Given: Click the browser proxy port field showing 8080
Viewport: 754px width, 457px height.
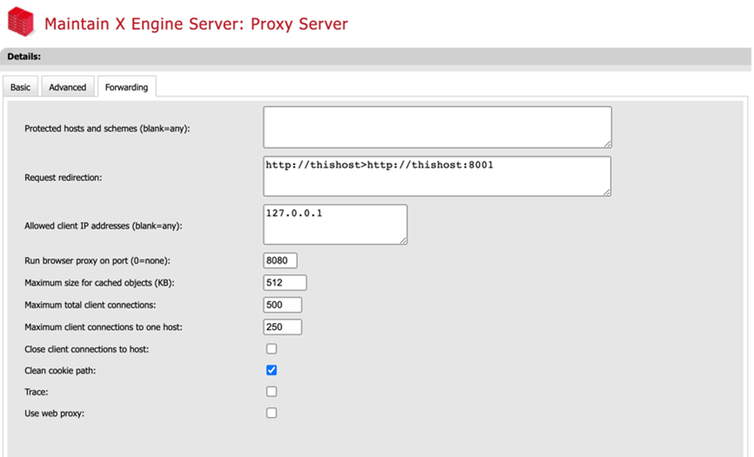Looking at the screenshot, I should click(x=280, y=261).
